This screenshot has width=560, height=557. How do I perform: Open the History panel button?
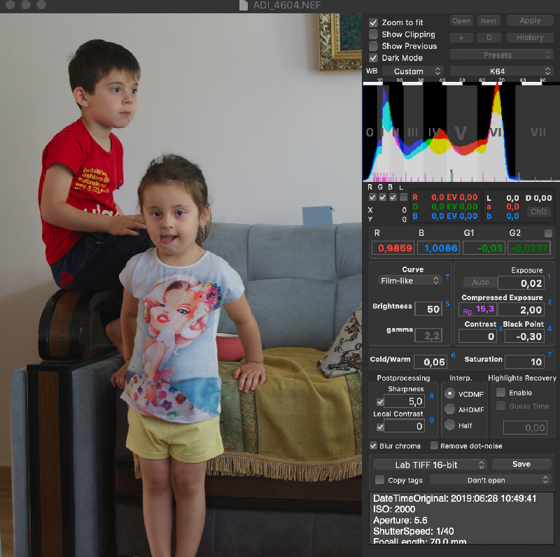pos(530,38)
